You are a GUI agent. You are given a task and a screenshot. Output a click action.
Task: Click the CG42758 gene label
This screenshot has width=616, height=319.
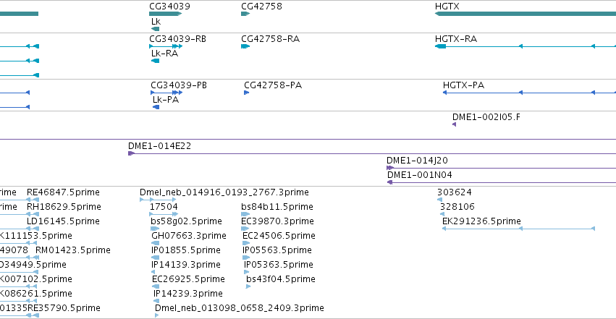[x=261, y=7]
